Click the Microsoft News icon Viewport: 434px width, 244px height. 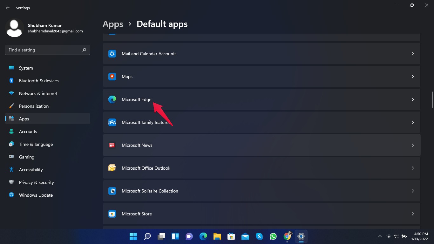click(112, 145)
